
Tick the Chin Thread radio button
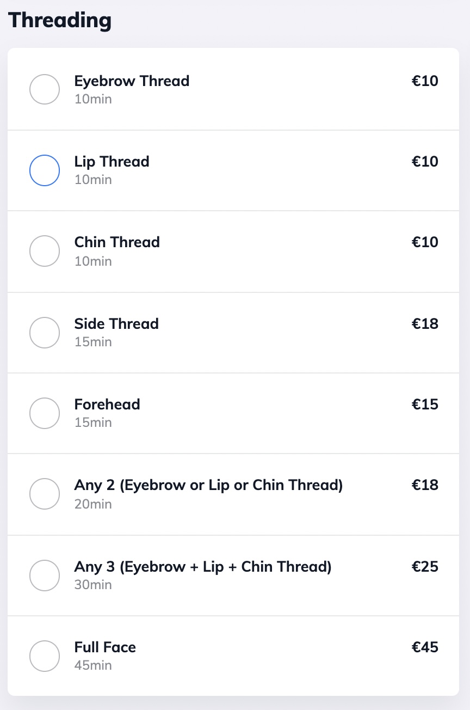point(44,251)
